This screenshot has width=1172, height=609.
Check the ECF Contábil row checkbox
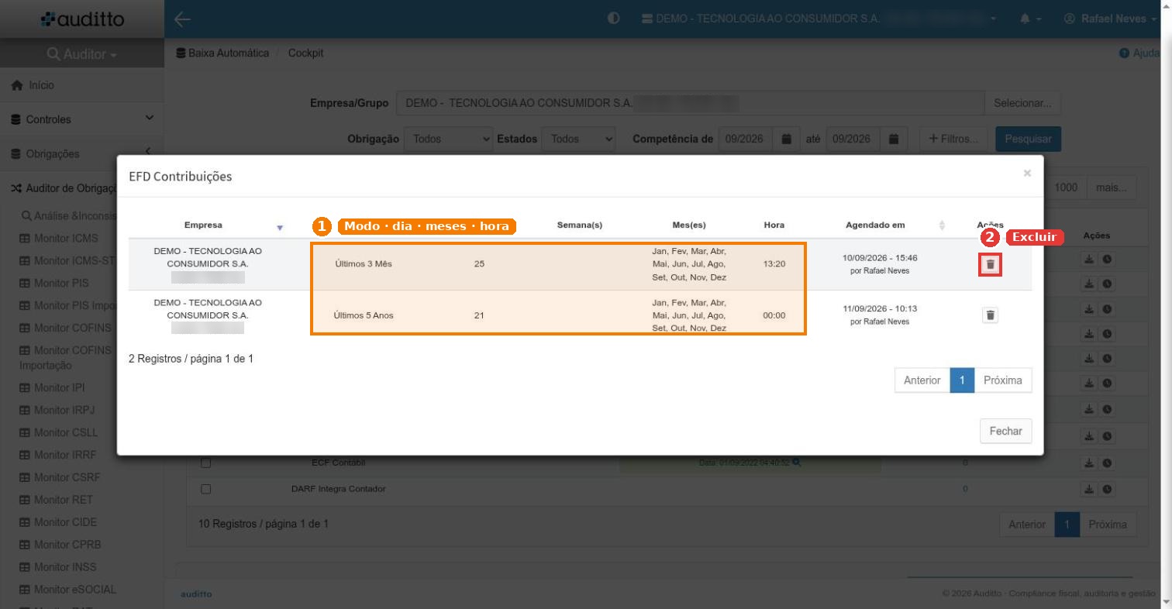(205, 463)
